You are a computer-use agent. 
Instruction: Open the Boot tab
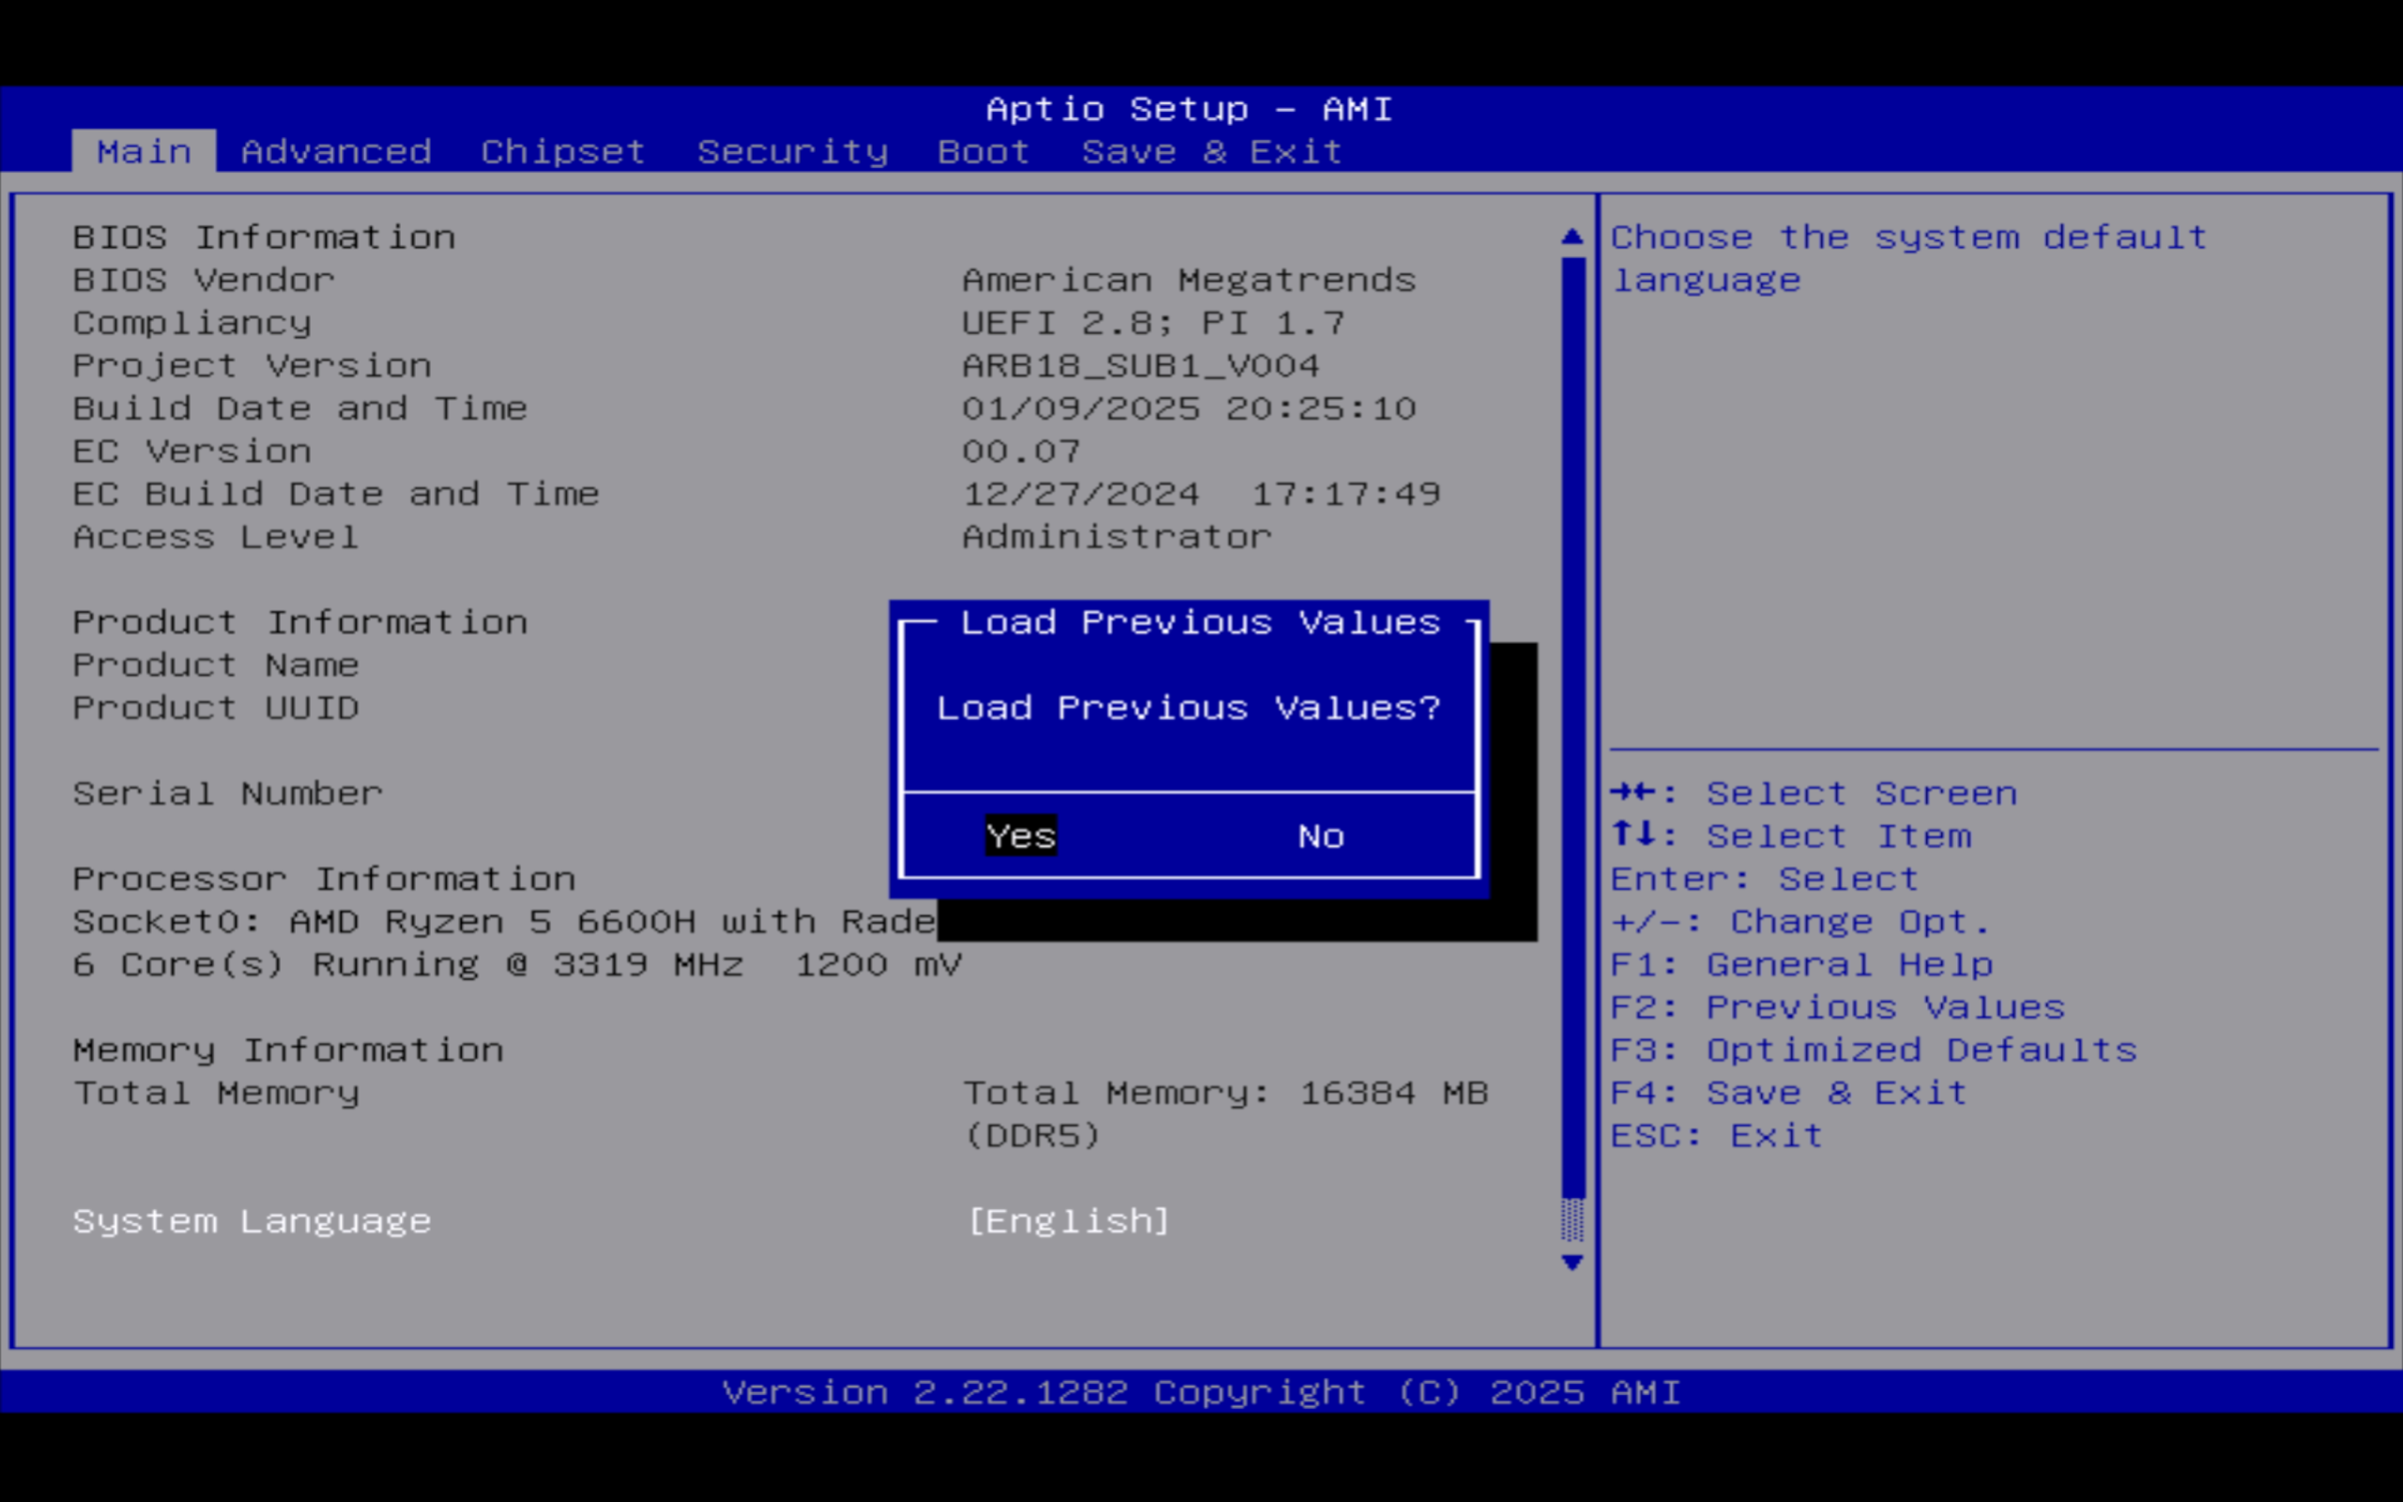983,152
